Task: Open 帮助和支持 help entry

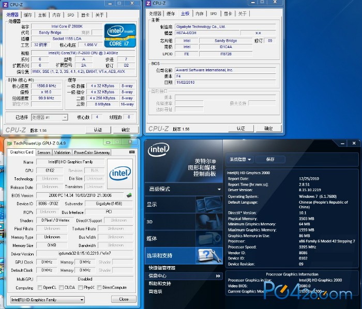Action: [160, 284]
